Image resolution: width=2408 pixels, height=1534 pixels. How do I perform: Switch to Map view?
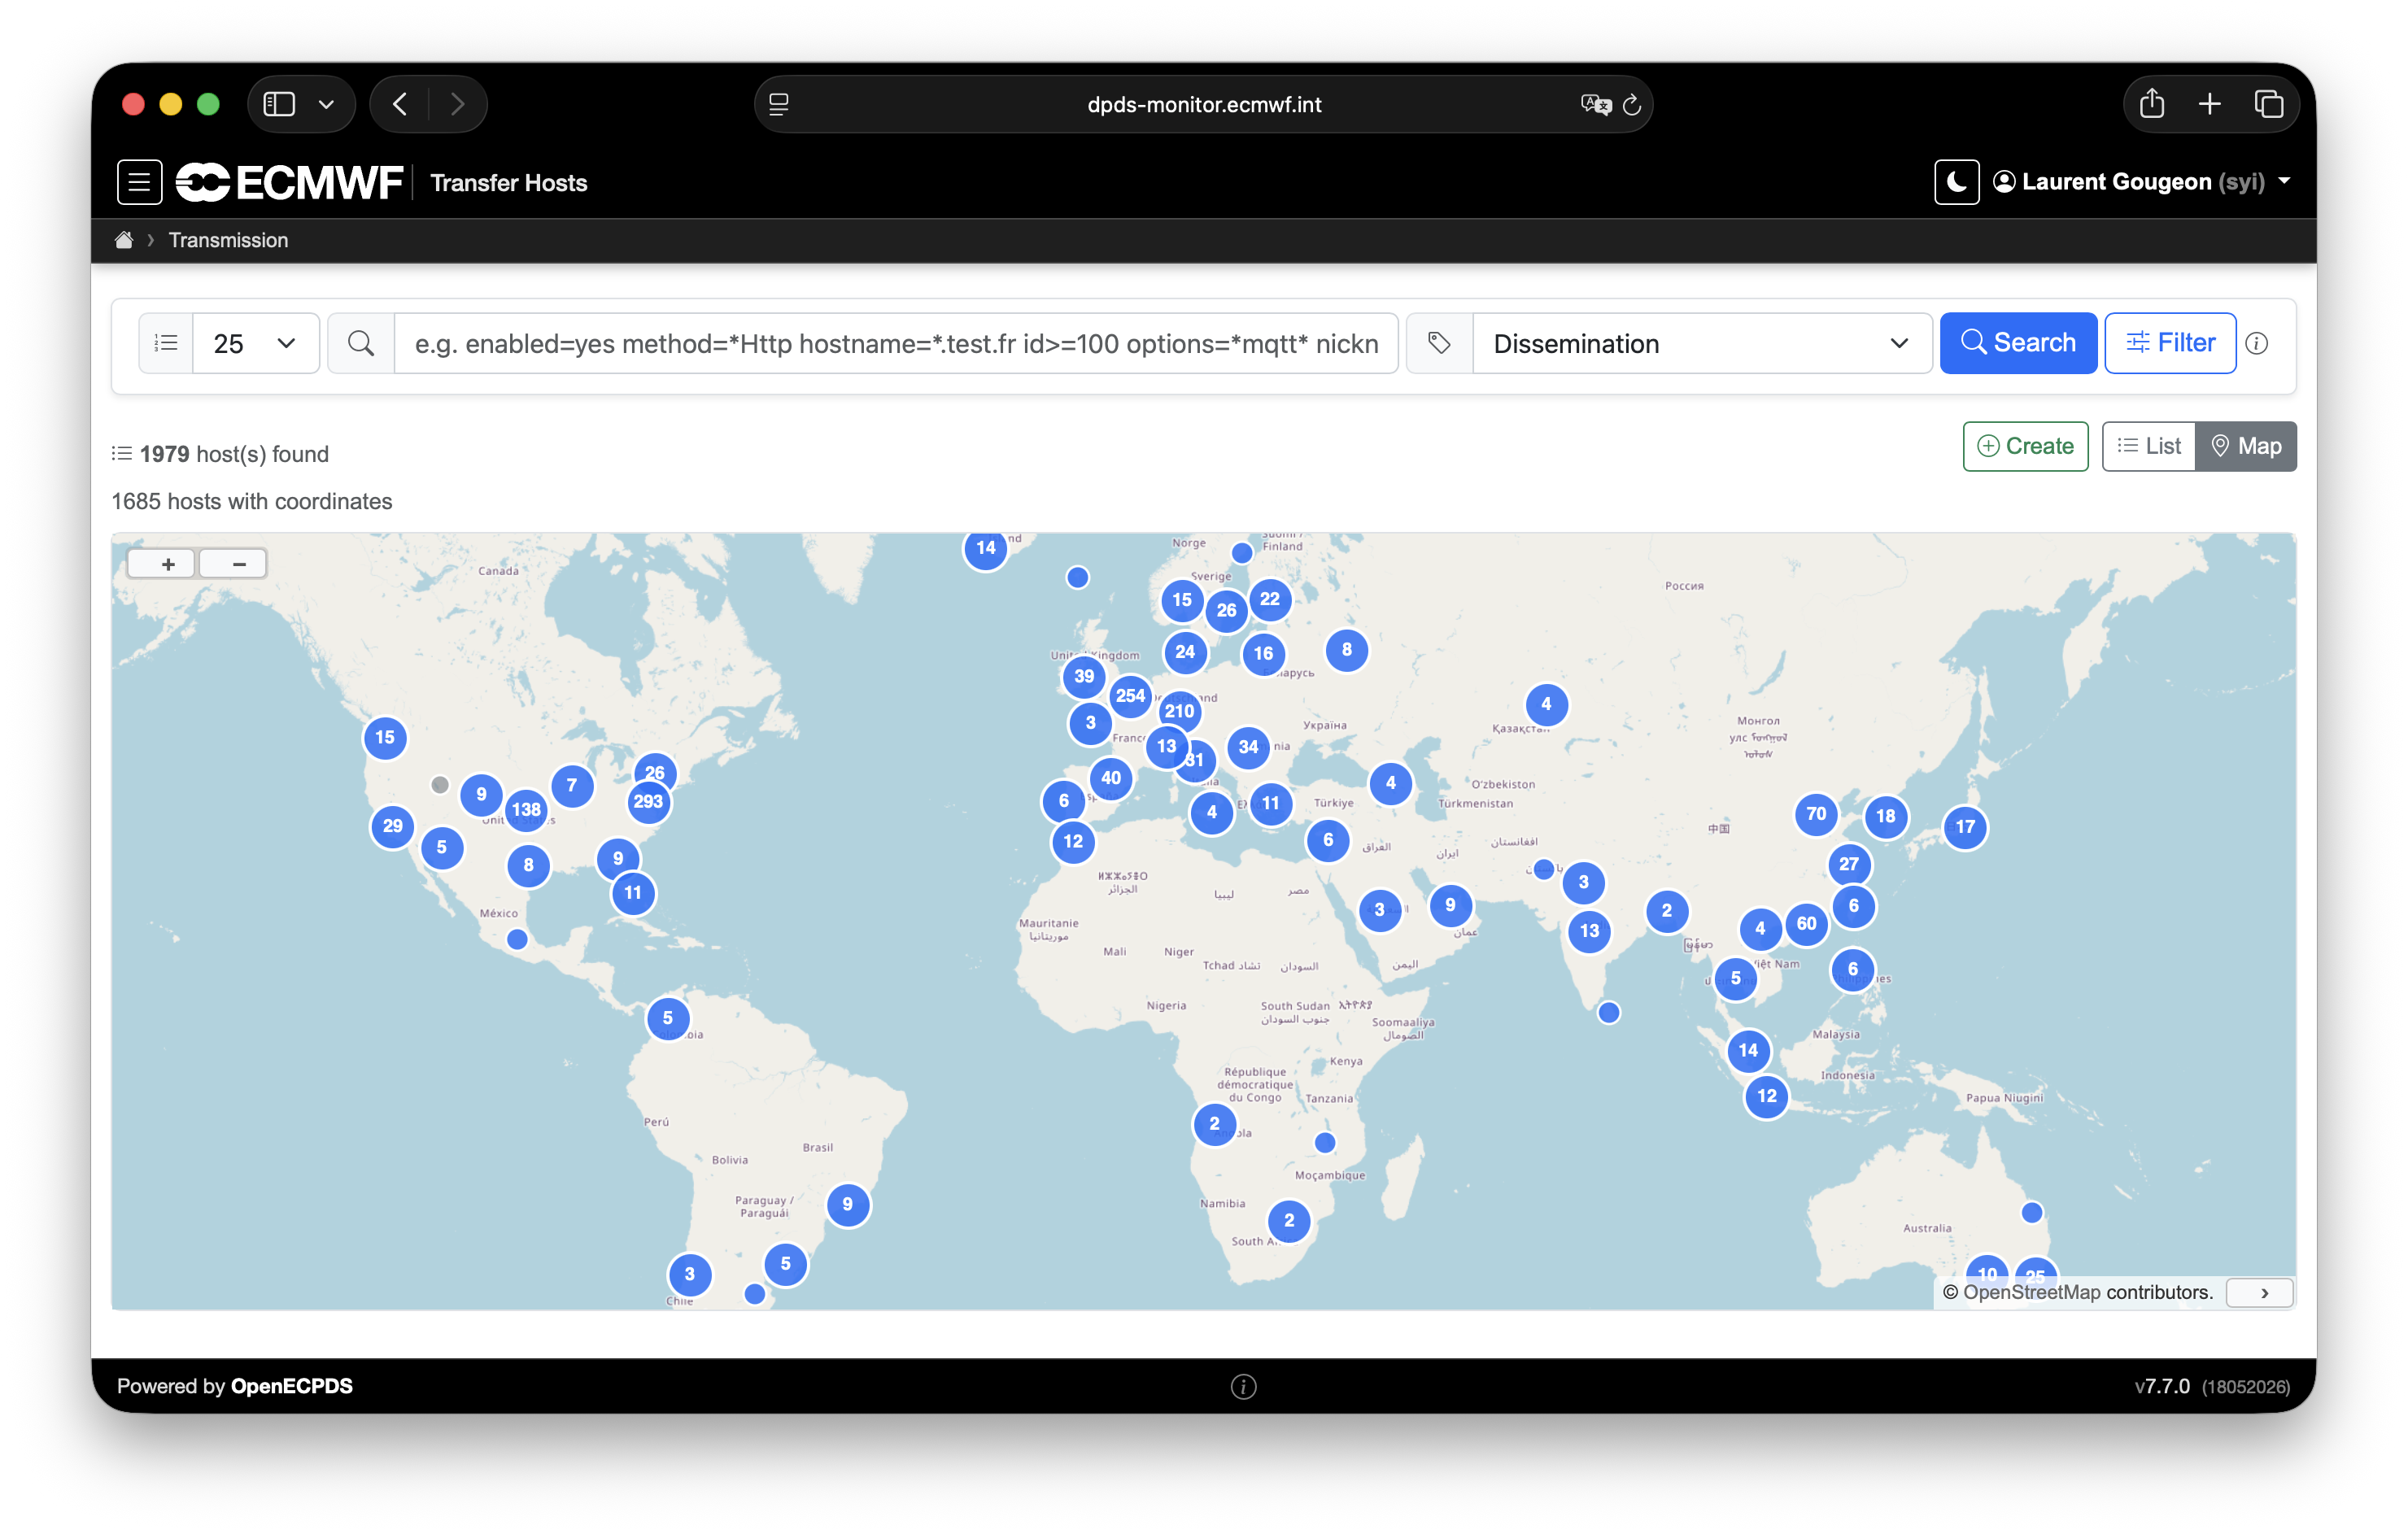(x=2245, y=446)
